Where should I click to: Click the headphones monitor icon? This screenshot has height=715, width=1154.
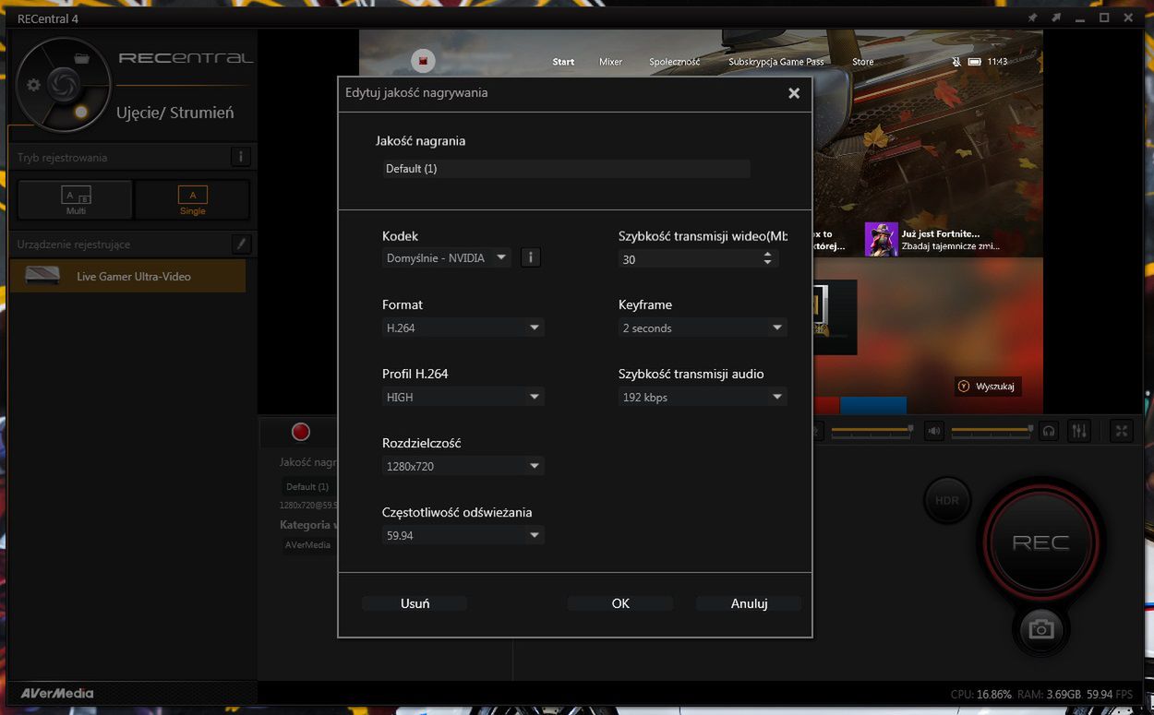point(1049,431)
